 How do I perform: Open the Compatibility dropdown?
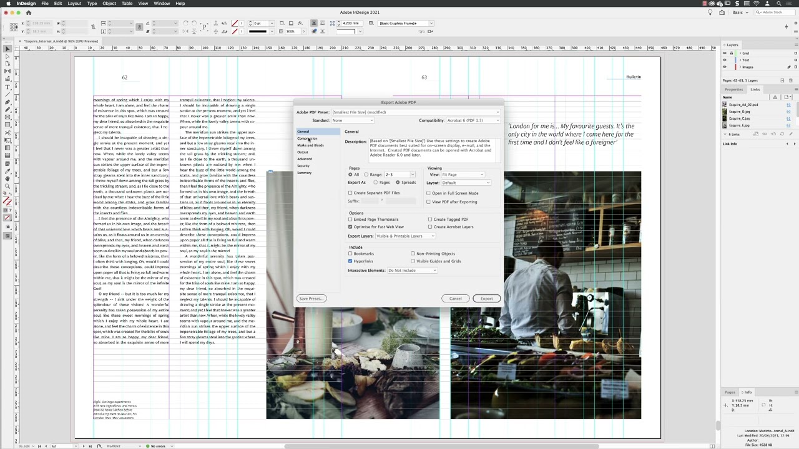[x=473, y=120]
